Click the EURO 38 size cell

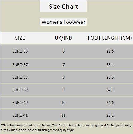20,77
